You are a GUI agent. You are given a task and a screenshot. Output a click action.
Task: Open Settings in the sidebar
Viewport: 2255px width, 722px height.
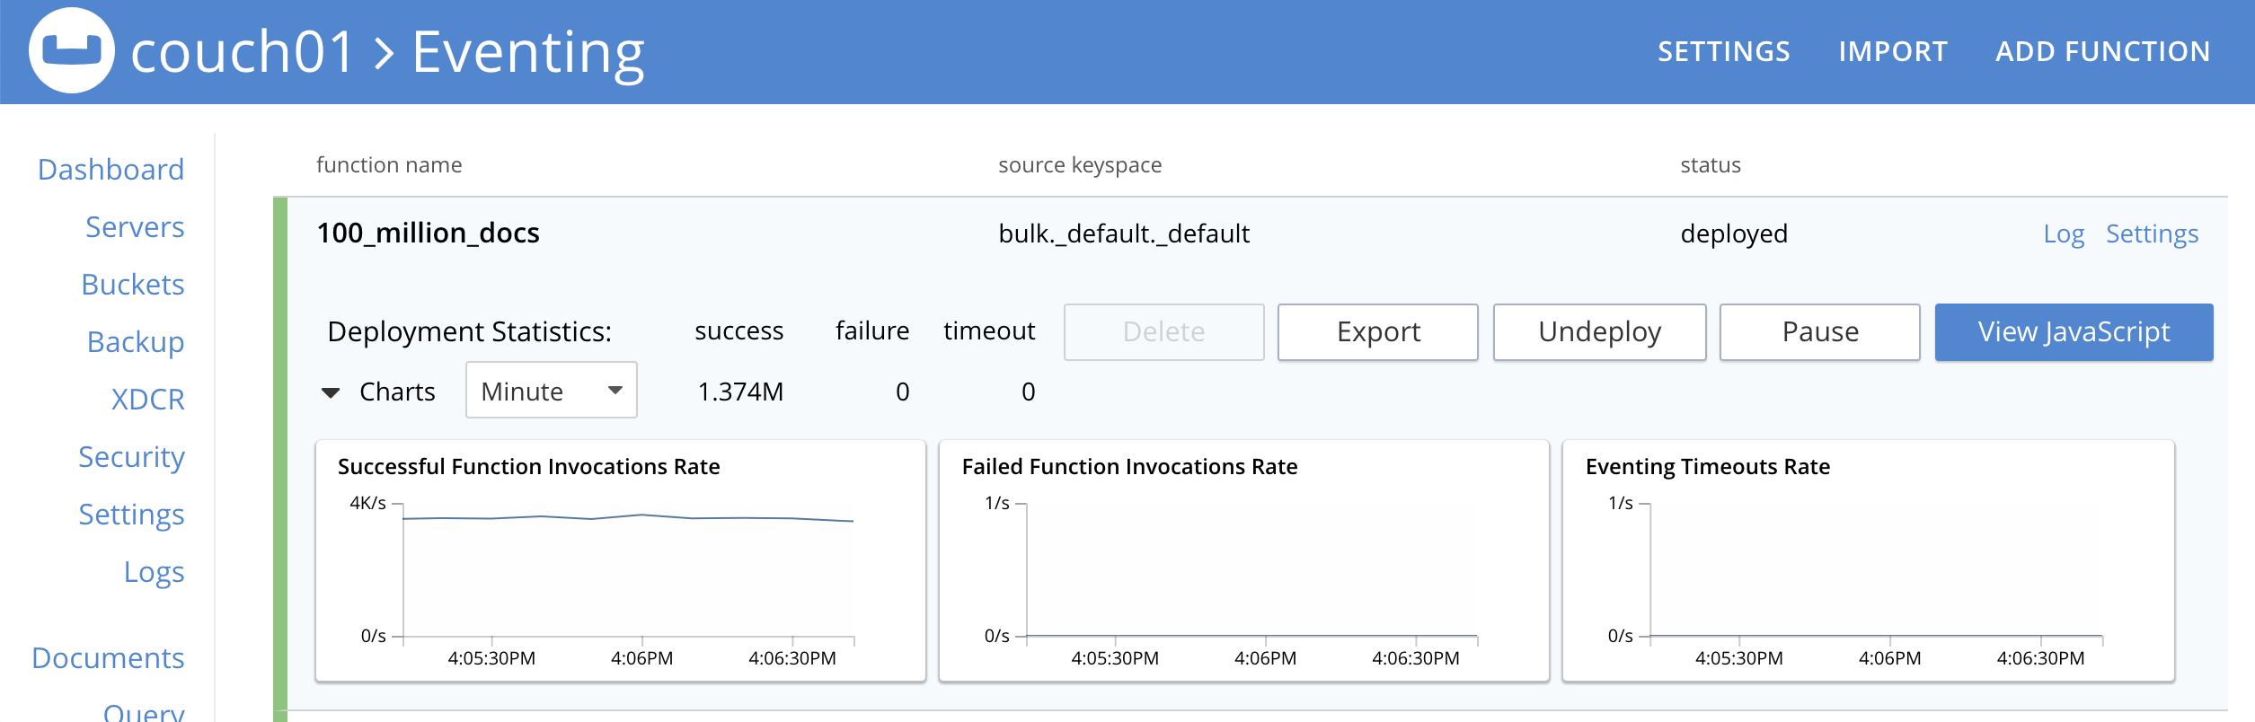[x=131, y=514]
